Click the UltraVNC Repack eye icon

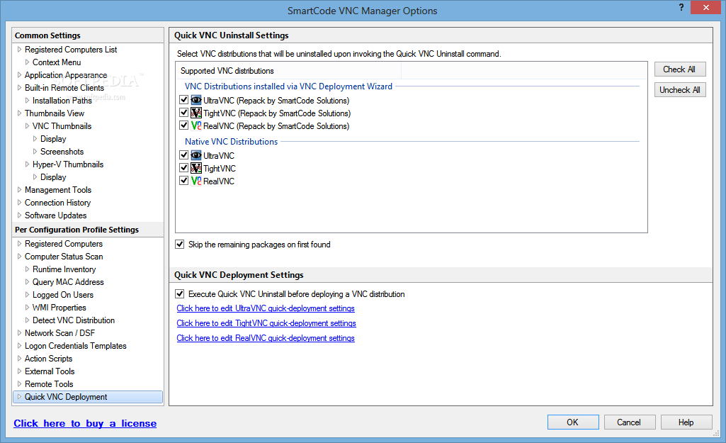click(x=196, y=100)
